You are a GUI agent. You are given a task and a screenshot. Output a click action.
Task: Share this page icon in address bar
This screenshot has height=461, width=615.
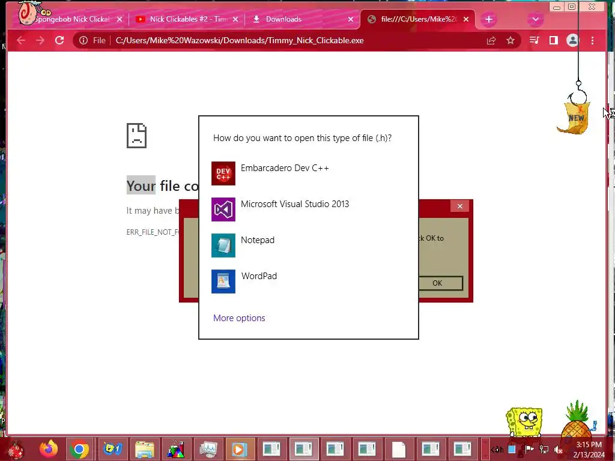(x=491, y=40)
